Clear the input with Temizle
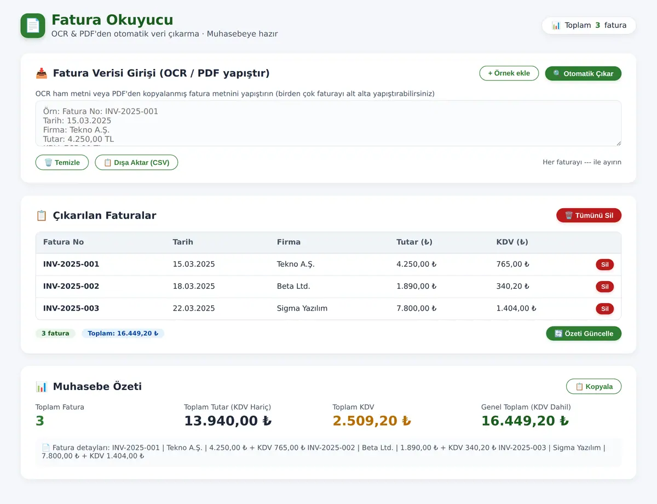This screenshot has height=504, width=657. [x=62, y=162]
